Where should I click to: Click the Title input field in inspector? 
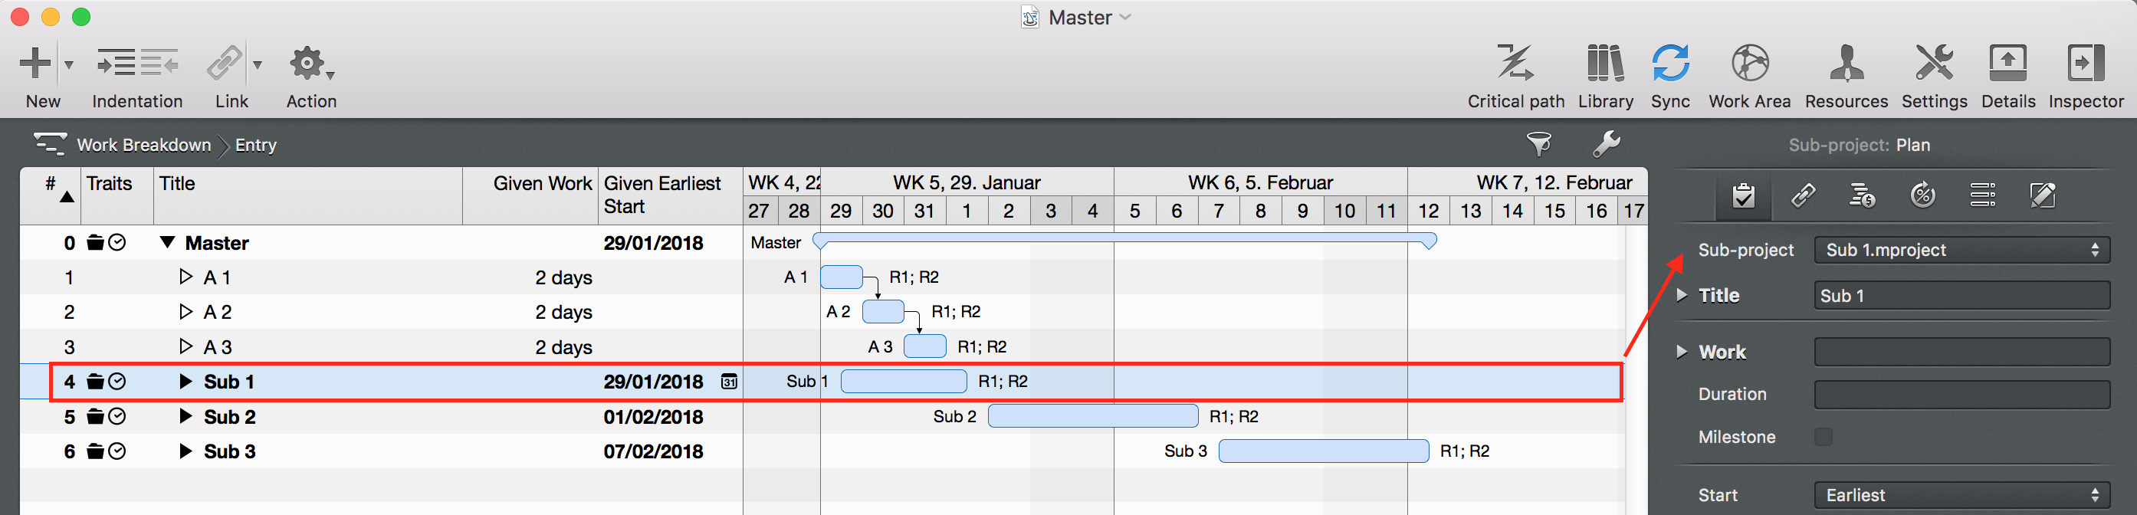[1961, 296]
